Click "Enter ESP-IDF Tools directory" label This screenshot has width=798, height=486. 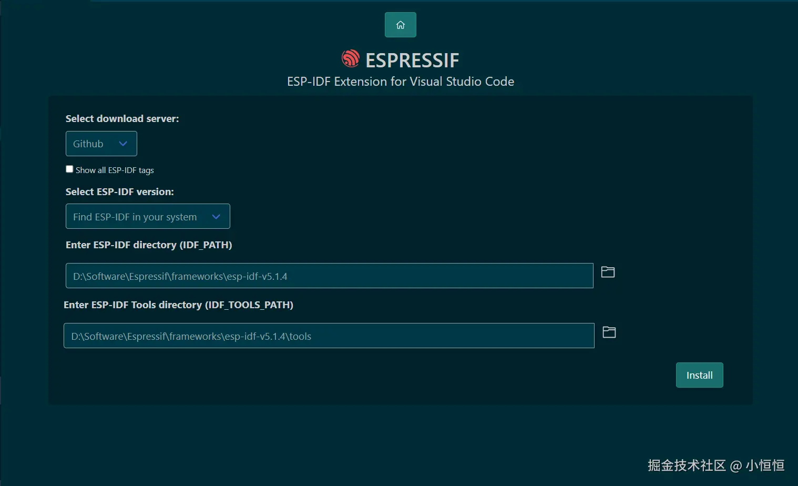[178, 305]
